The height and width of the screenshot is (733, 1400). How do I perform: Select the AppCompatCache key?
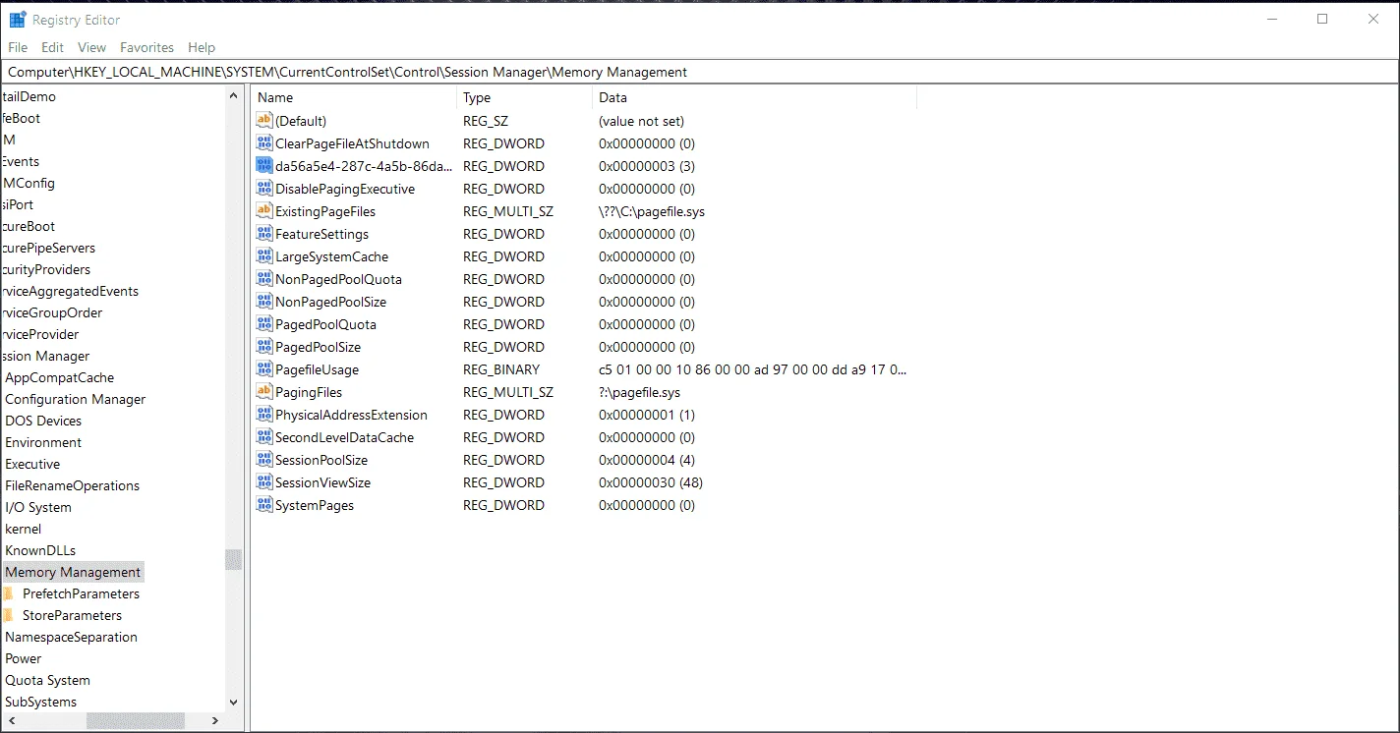pyautogui.click(x=59, y=377)
